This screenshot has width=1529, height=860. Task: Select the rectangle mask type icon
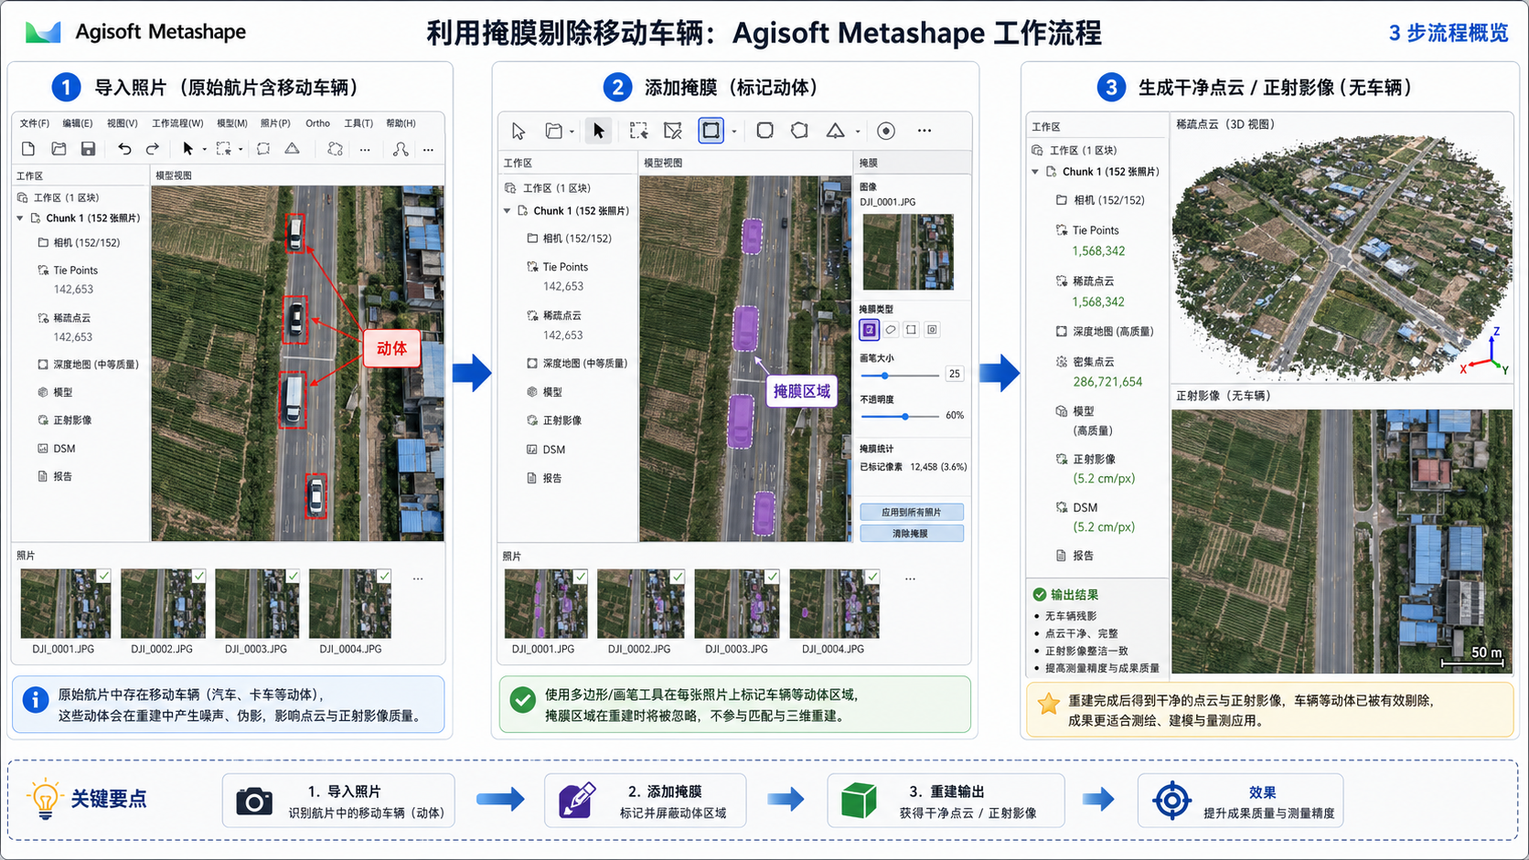pos(912,330)
